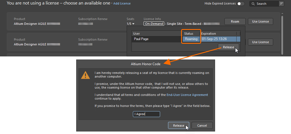The height and width of the screenshot is (134, 291).
Task: Click Release in the seats popup
Action: [228, 47]
